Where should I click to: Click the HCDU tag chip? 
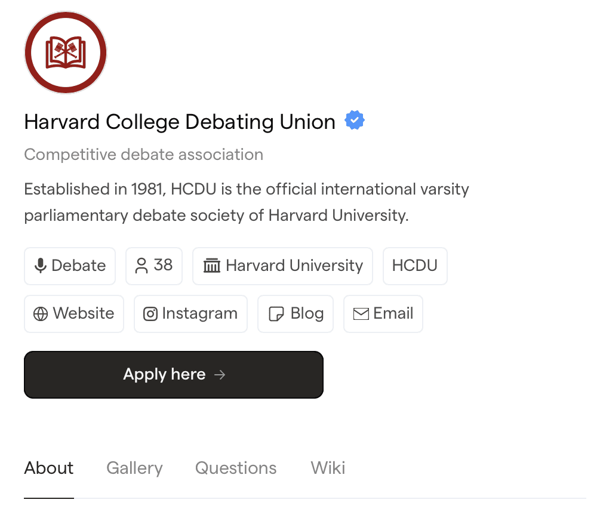coord(415,266)
